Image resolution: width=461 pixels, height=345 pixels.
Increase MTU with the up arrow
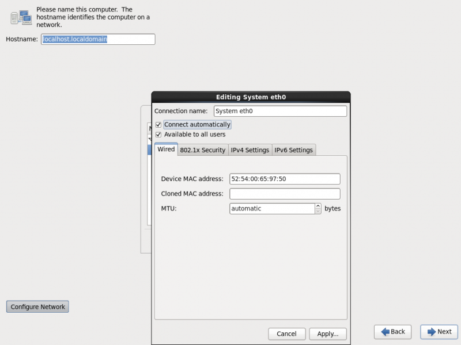[318, 206]
